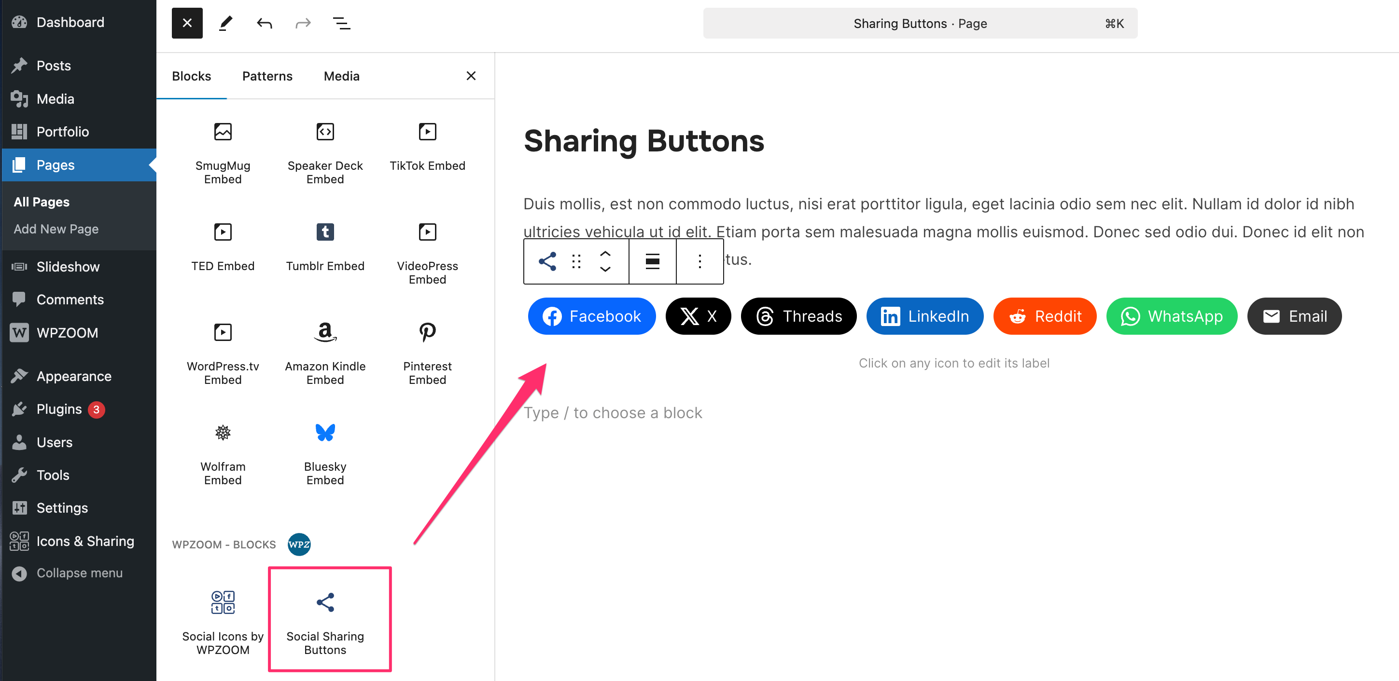This screenshot has width=1399, height=681.
Task: Click the Reddit share button
Action: click(x=1044, y=316)
